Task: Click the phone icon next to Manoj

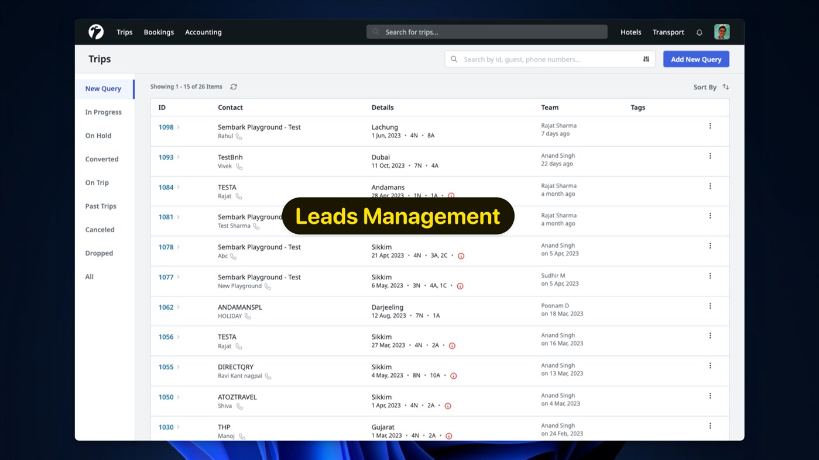Action: tap(242, 436)
